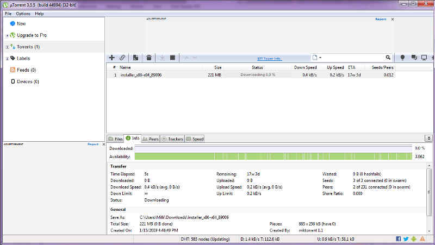Click the Stop Torrent square icon

point(172,58)
